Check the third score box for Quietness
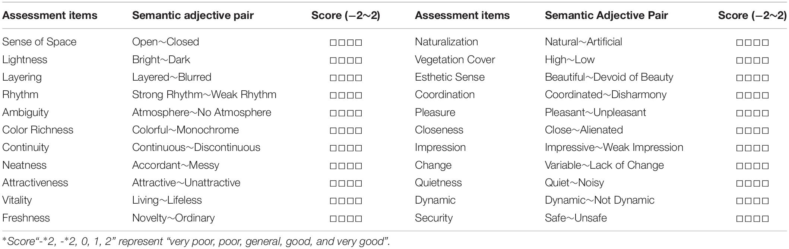The height and width of the screenshot is (249, 789). point(757,184)
